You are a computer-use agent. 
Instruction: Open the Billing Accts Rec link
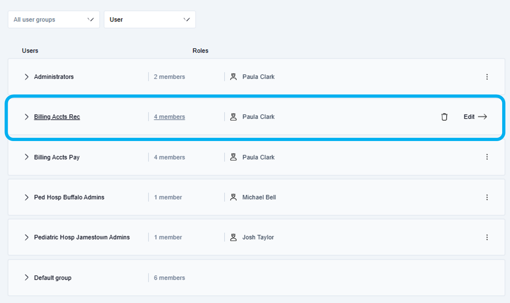click(57, 117)
